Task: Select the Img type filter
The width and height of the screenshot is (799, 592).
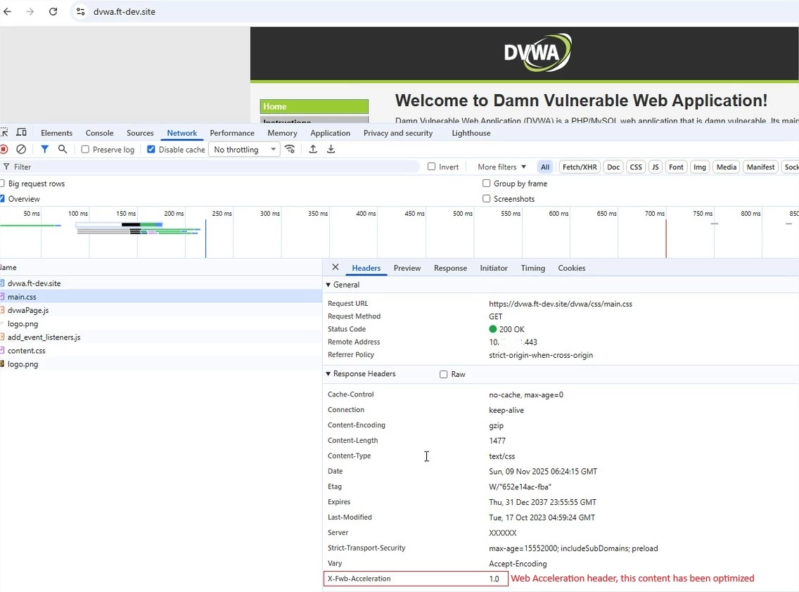Action: click(x=700, y=167)
